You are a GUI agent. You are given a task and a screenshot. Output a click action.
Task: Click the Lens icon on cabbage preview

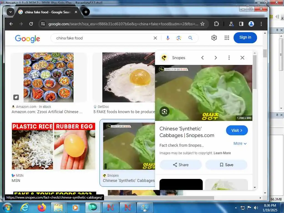click(164, 111)
